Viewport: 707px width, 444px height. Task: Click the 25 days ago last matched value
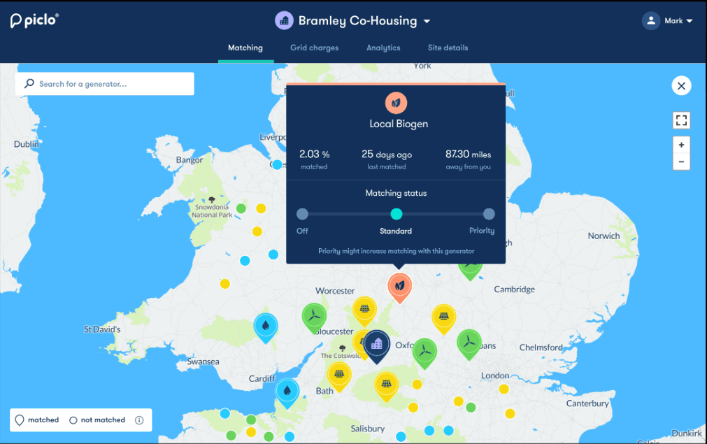pos(387,154)
